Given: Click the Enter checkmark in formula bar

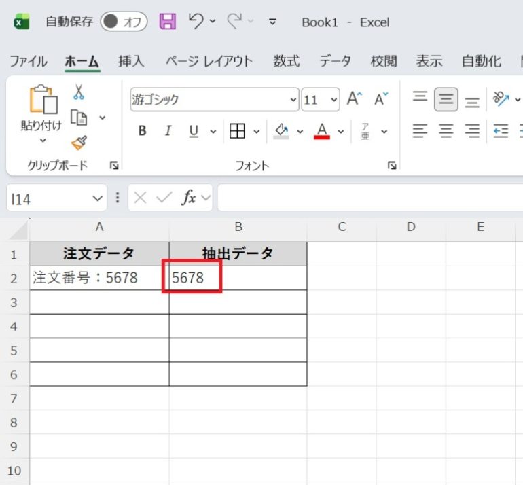Looking at the screenshot, I should [164, 198].
